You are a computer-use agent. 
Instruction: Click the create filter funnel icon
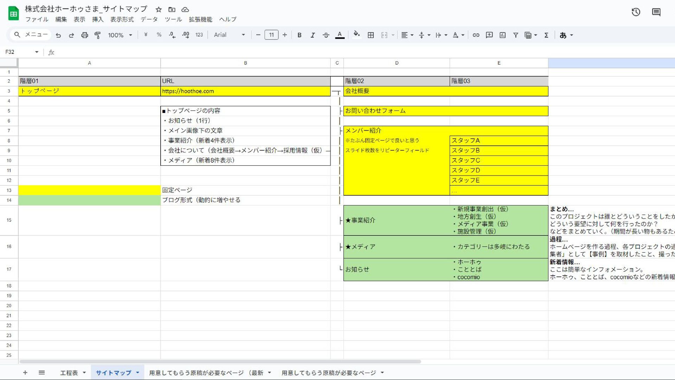point(515,35)
